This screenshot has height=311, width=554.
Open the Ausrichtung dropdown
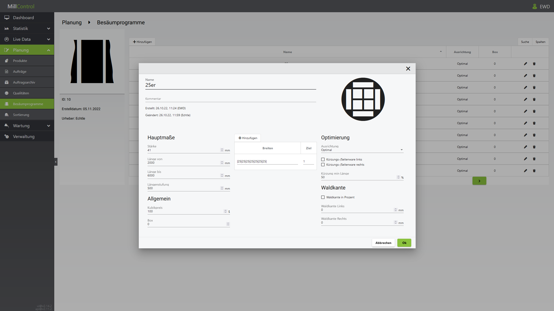coord(362,150)
